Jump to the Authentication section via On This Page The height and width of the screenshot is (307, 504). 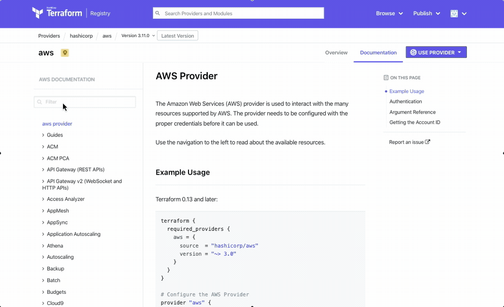pos(405,101)
